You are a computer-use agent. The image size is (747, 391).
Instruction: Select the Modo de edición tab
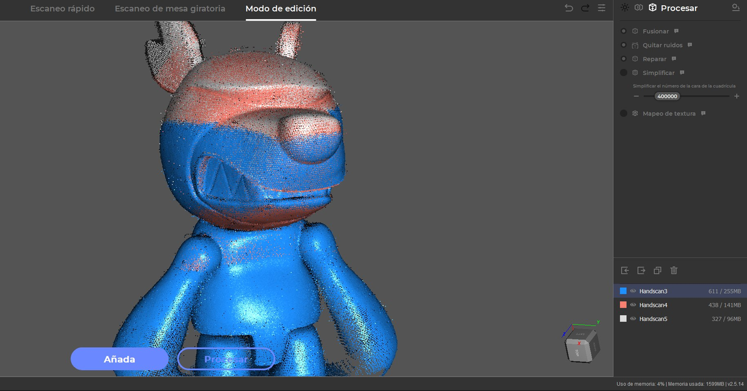pyautogui.click(x=281, y=9)
